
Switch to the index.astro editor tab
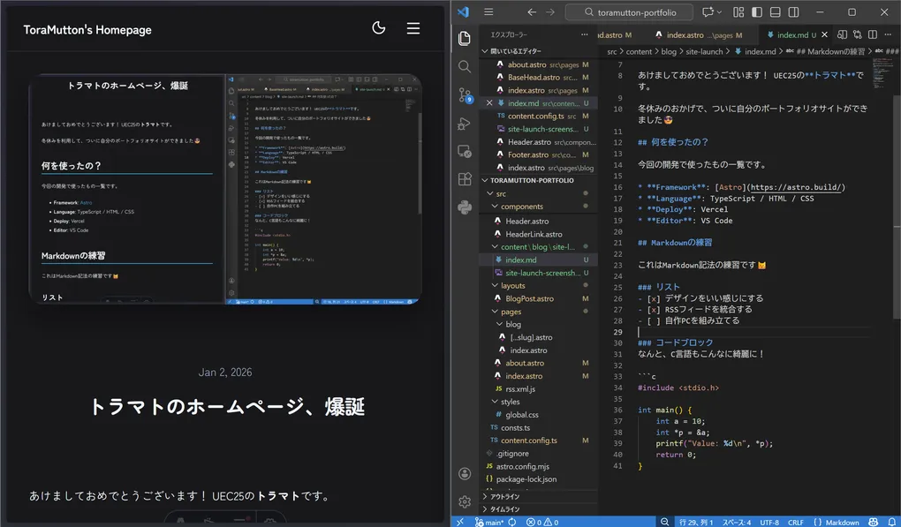699,35
